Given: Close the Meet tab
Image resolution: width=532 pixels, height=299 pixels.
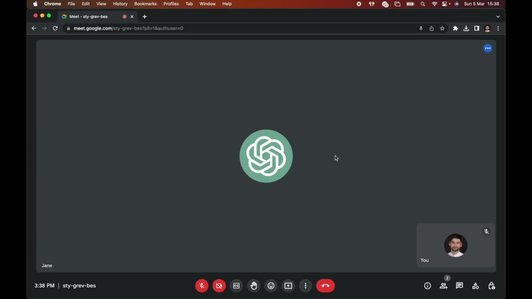Looking at the screenshot, I should click(x=132, y=16).
